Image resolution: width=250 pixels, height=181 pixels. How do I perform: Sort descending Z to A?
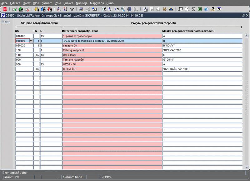[65, 9]
